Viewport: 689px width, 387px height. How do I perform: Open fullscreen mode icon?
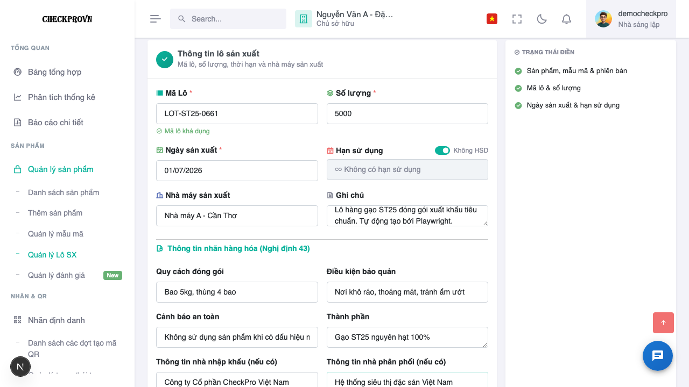point(517,19)
